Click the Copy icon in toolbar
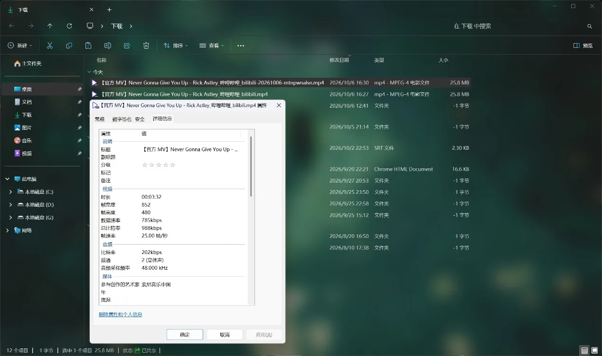 69,46
